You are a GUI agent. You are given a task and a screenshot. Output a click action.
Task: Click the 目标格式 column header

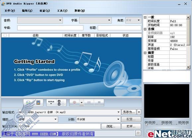pyautogui.click(x=102, y=35)
